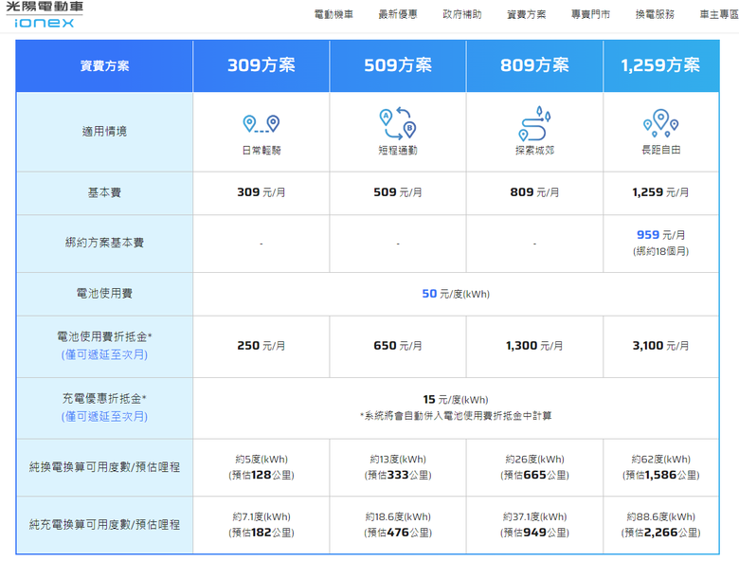
Task: Click the 電池使用費折抵金 row label
Action: 104,337
